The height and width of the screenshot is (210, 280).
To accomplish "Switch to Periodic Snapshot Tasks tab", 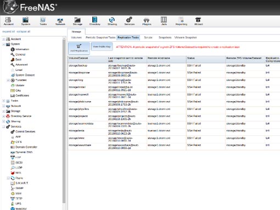I will point(100,37).
